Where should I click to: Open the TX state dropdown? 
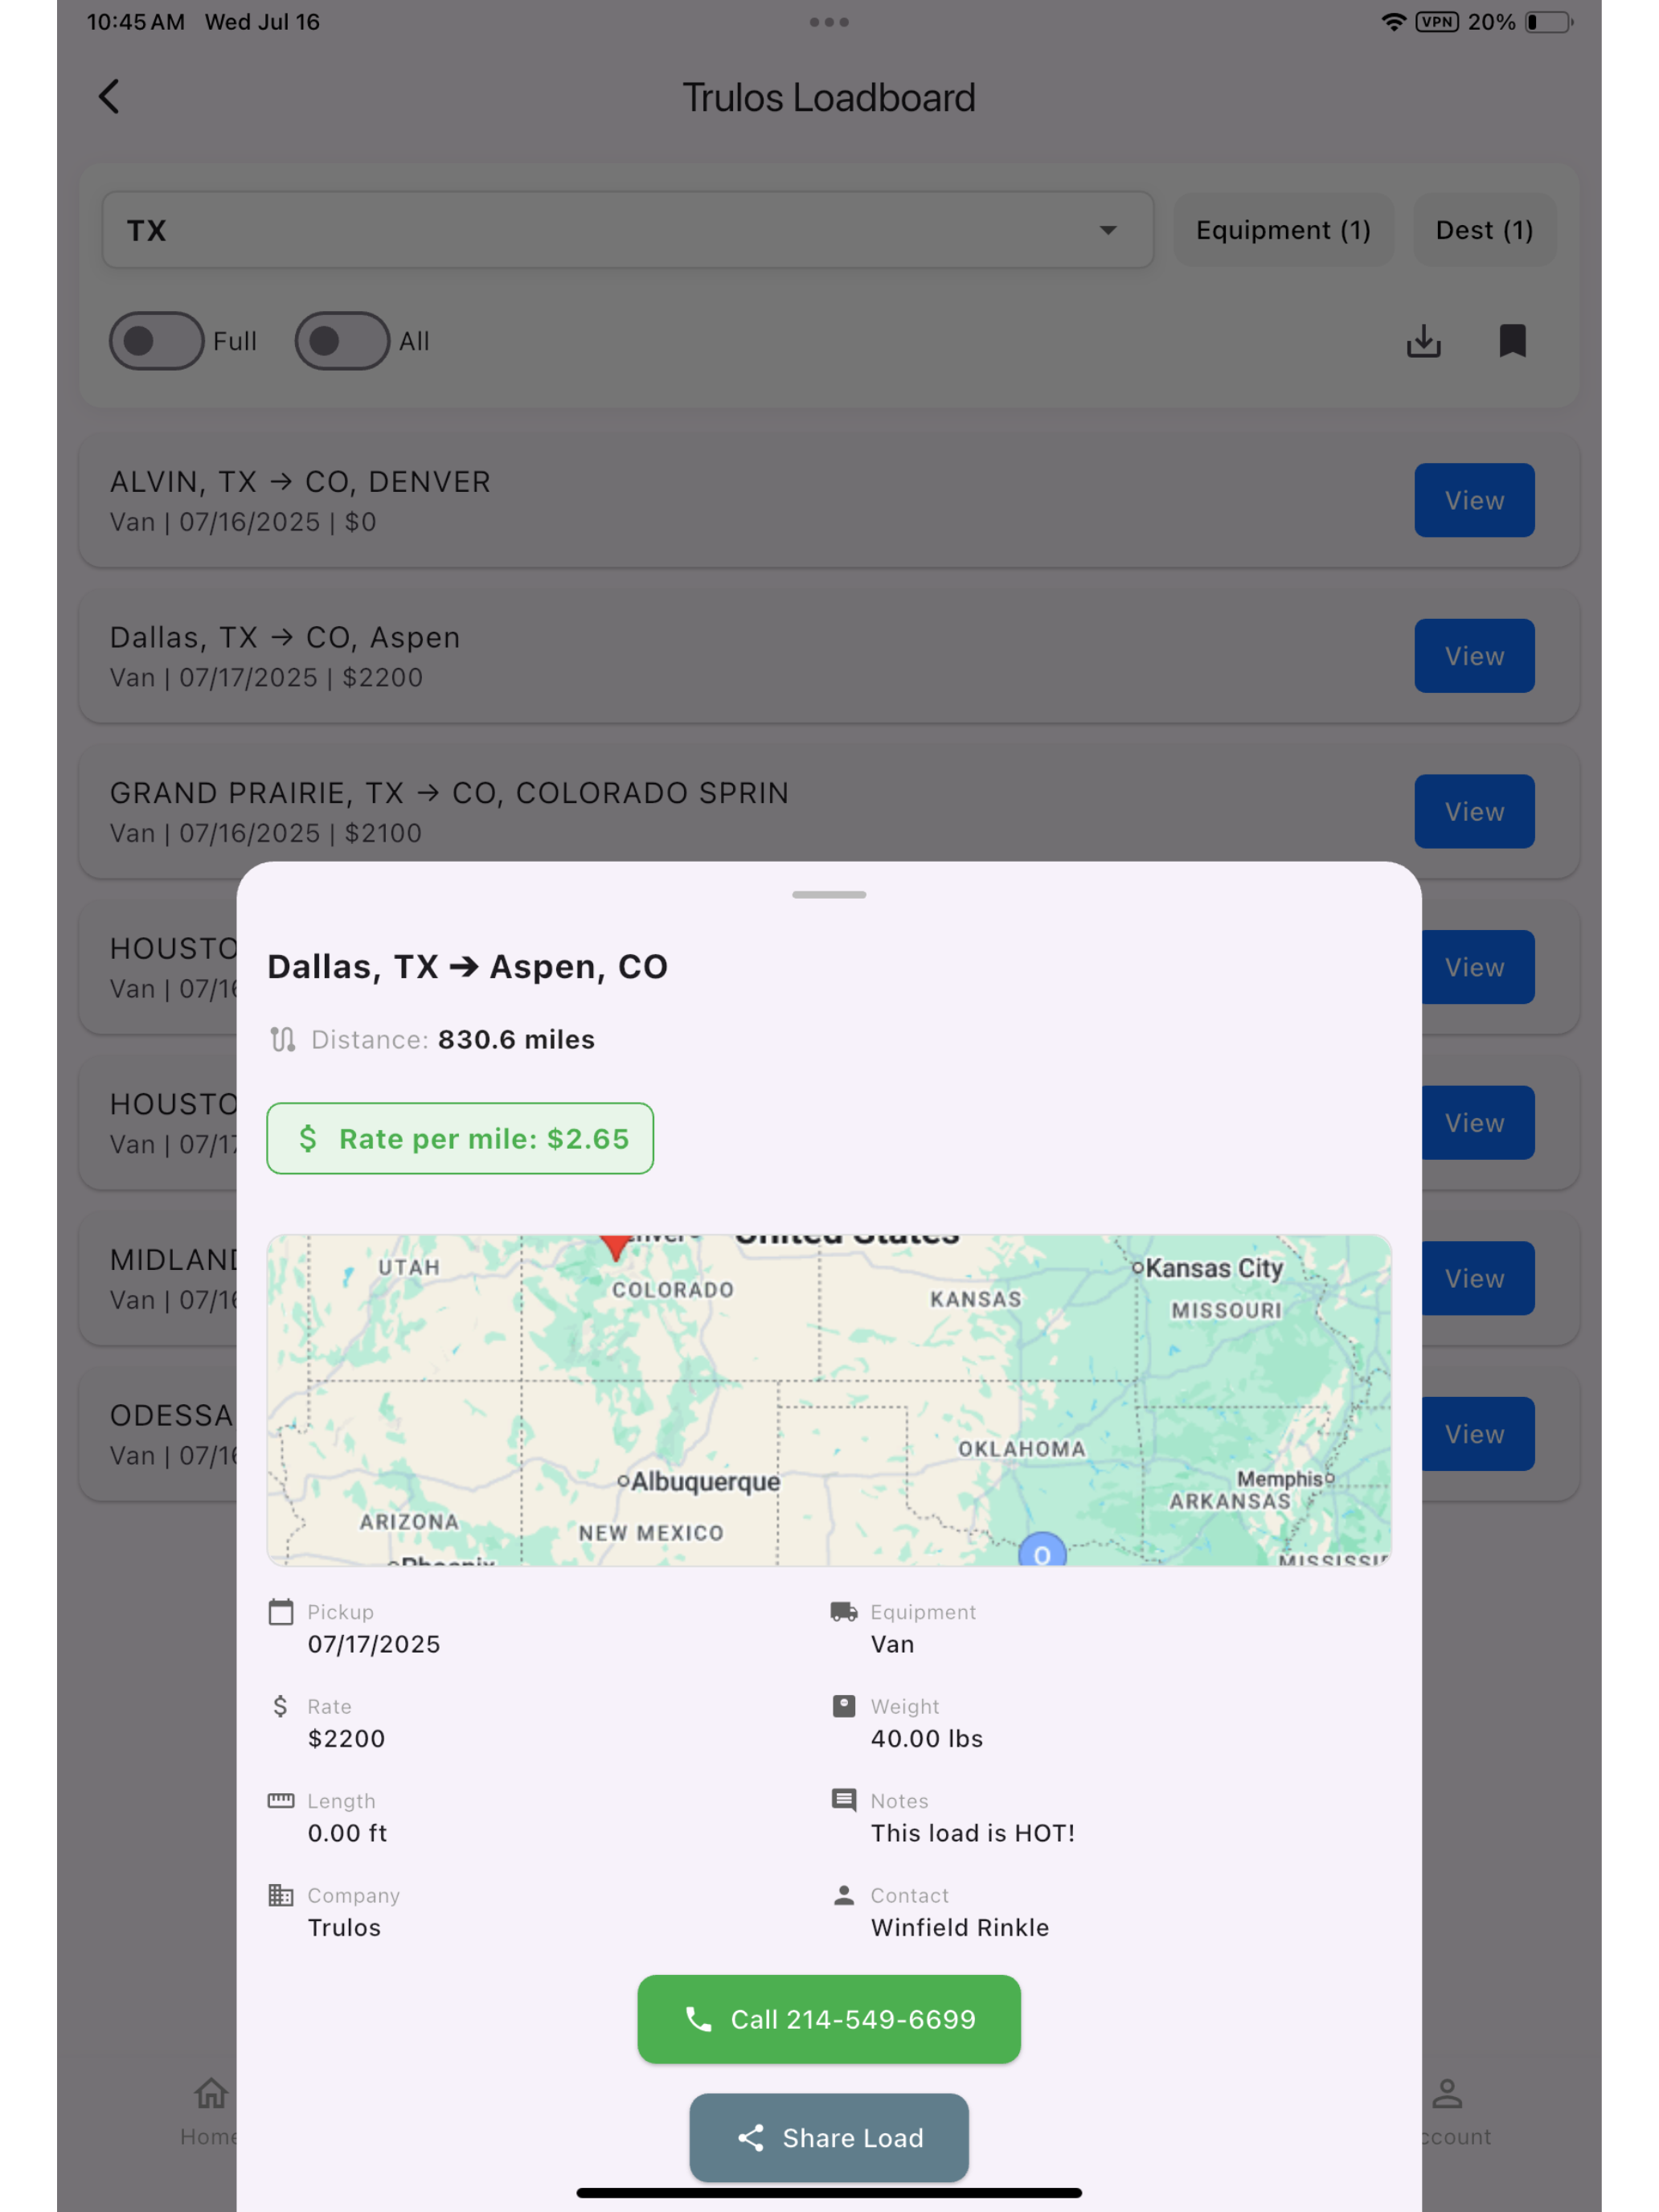click(627, 230)
